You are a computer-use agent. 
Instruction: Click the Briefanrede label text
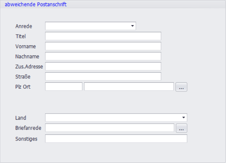tap(29, 128)
